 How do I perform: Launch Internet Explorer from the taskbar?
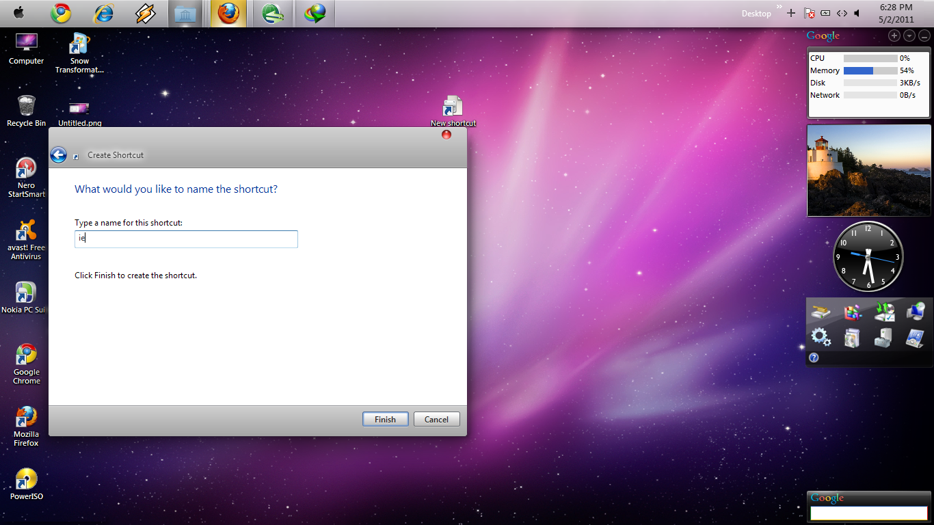(103, 13)
